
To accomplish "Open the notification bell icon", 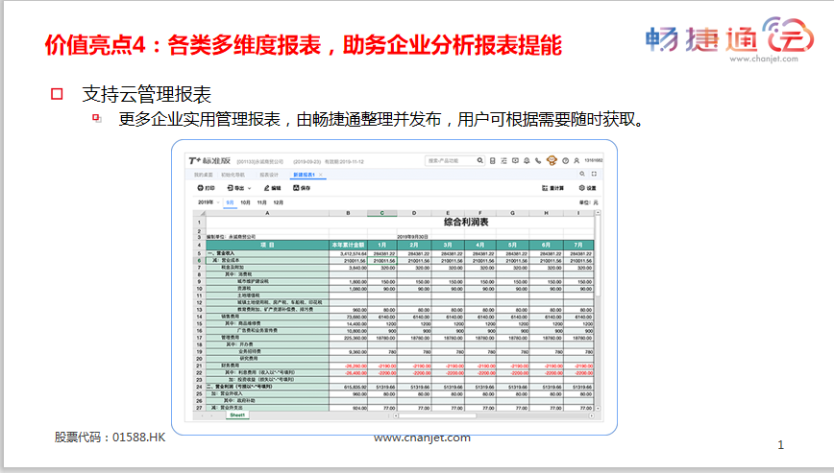I will coord(527,160).
